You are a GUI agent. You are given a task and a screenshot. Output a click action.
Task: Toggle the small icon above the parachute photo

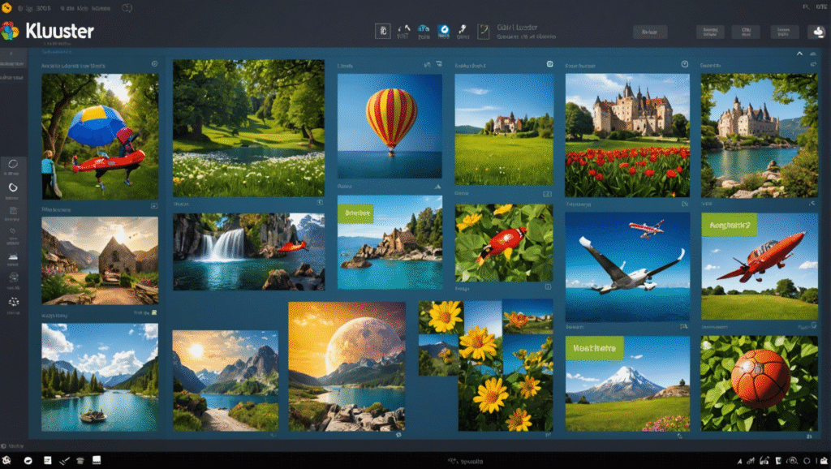point(154,64)
